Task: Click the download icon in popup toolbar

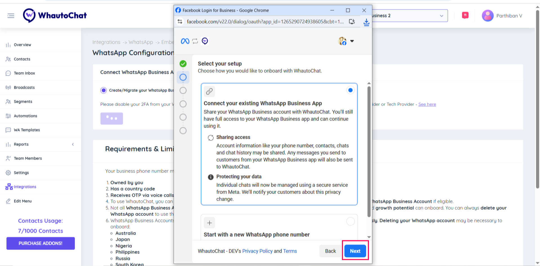Action: (x=366, y=22)
